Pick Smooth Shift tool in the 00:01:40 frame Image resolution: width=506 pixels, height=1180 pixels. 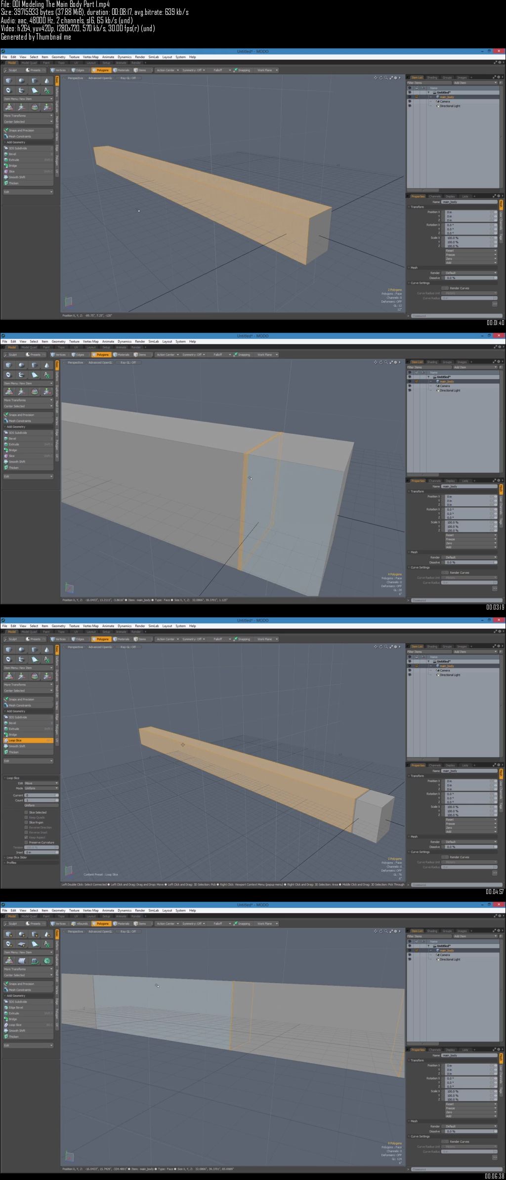tap(28, 177)
